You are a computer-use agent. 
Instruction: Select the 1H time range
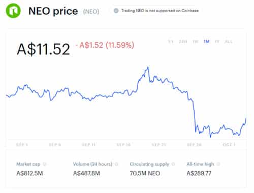coord(171,42)
